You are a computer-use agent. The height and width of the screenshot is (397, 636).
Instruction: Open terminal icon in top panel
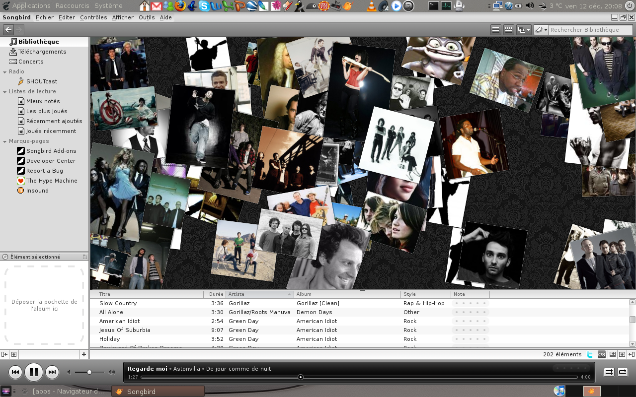coord(434,6)
